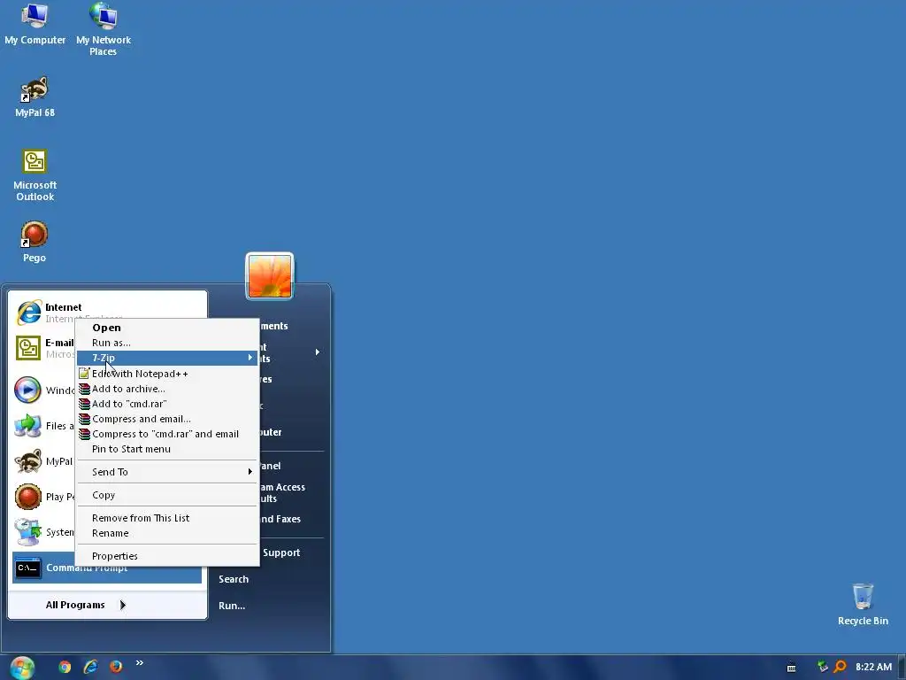The width and height of the screenshot is (906, 680).
Task: Expand All Programs arrow
Action: pos(122,605)
